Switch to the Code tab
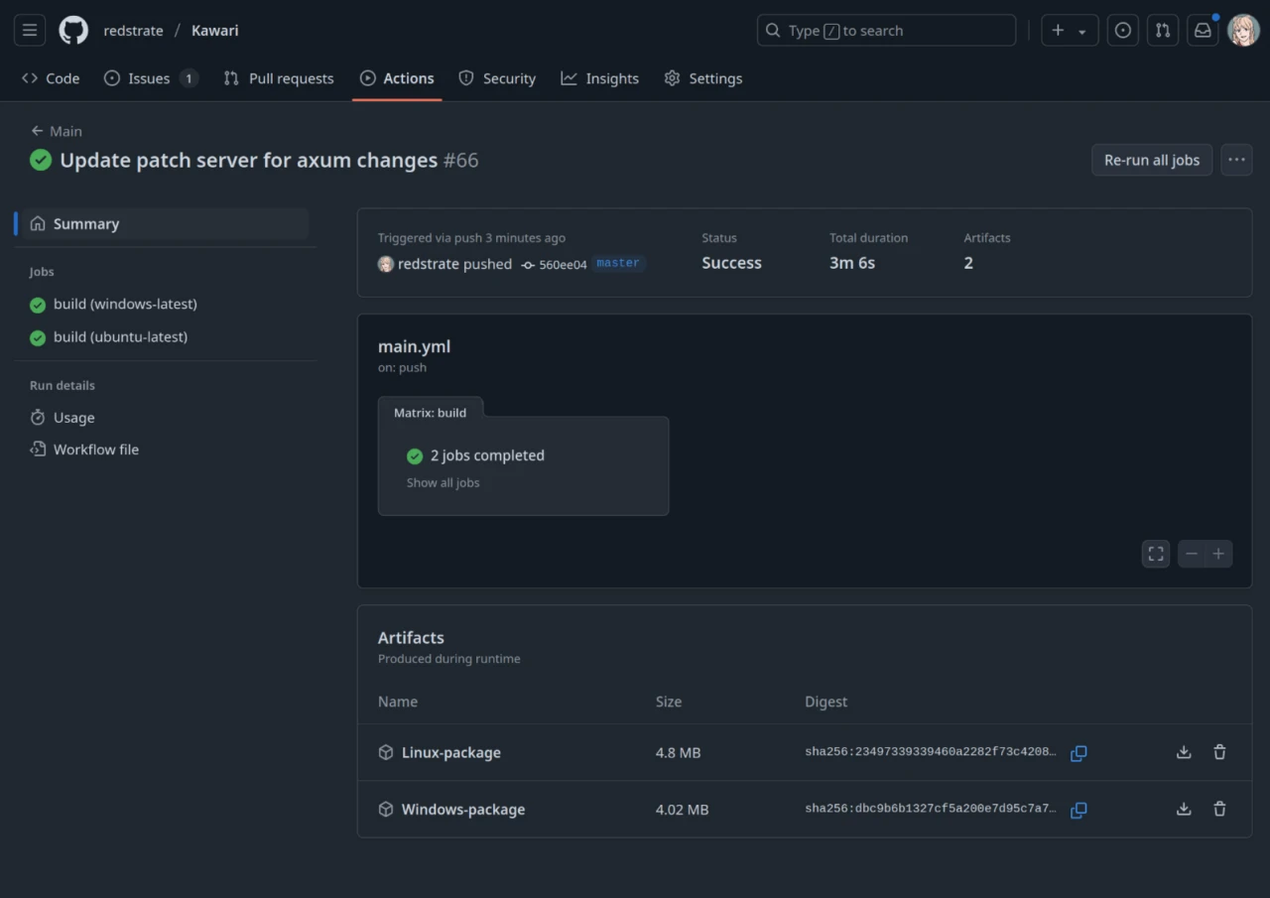1270x898 pixels. 51,78
